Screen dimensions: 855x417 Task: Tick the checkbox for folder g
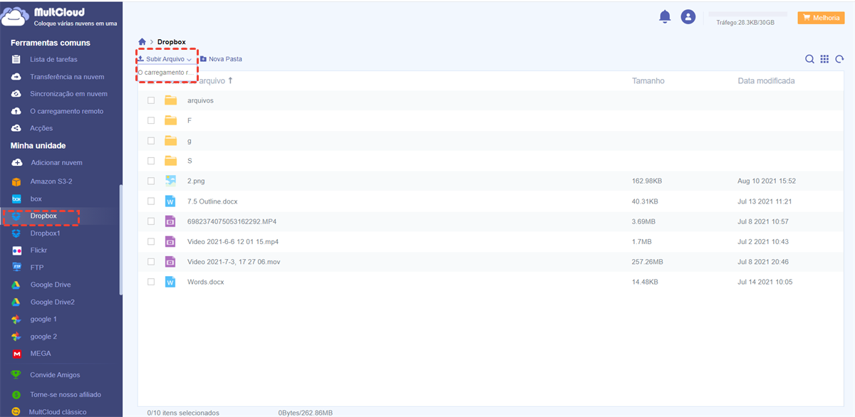click(151, 141)
